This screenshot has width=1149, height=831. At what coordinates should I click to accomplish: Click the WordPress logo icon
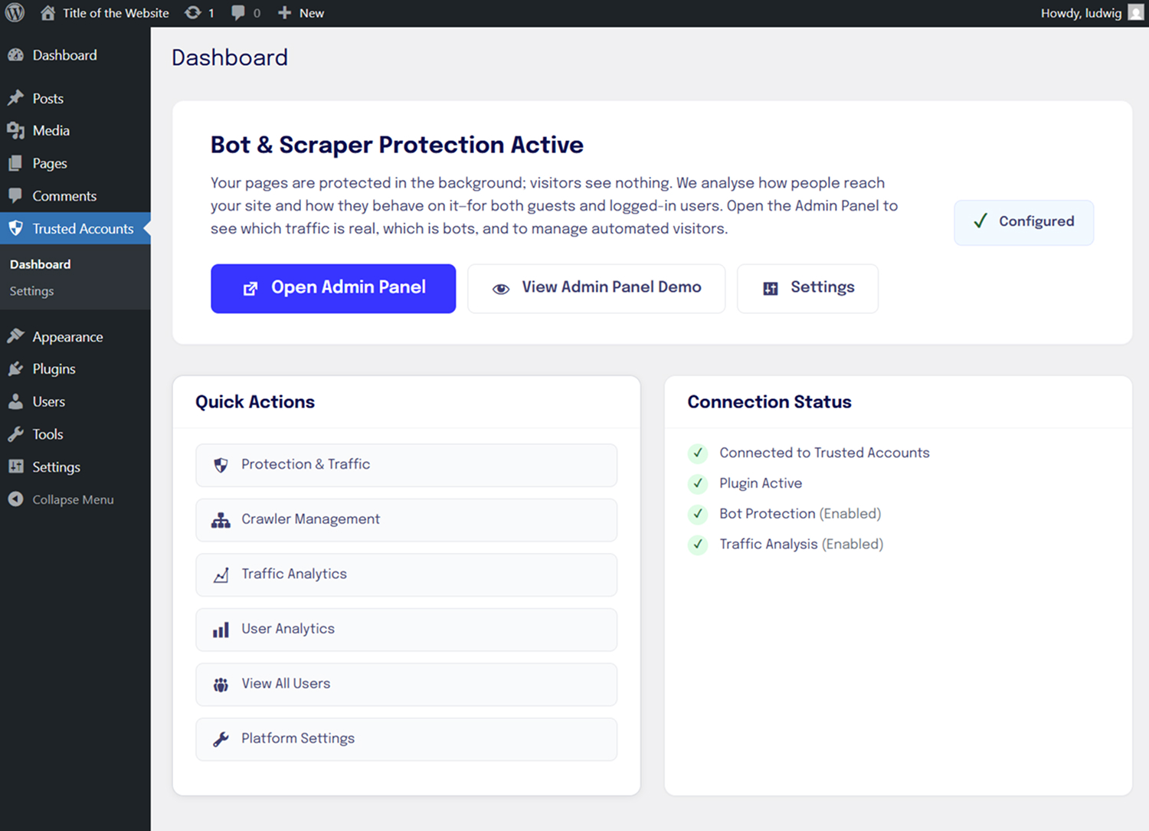[15, 13]
